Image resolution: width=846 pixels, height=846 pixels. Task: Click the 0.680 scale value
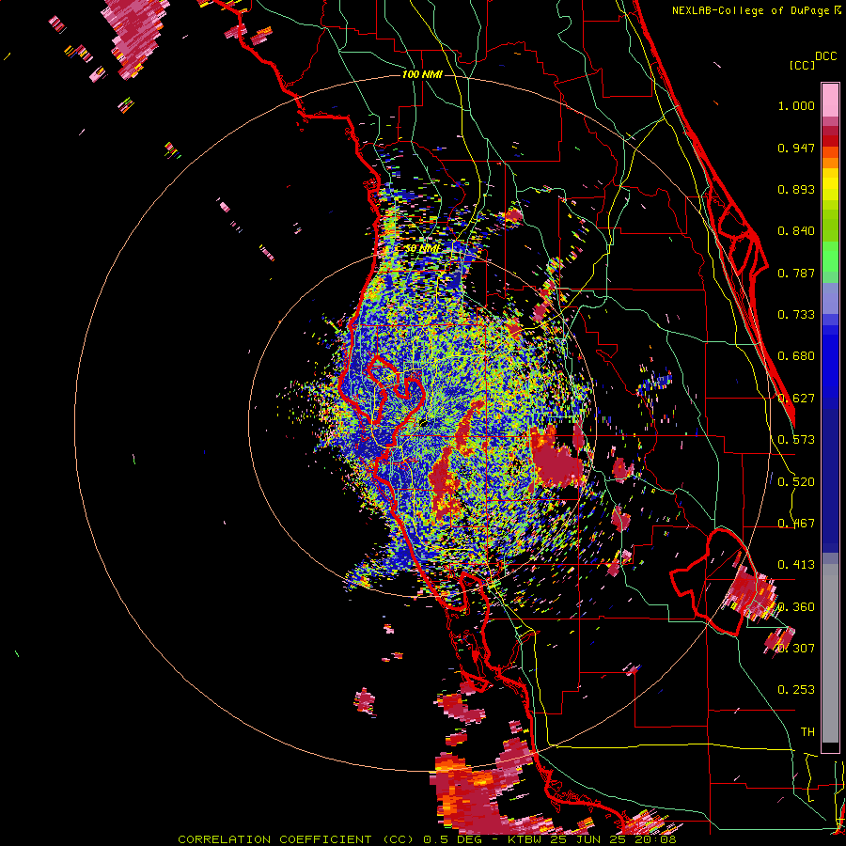click(796, 356)
